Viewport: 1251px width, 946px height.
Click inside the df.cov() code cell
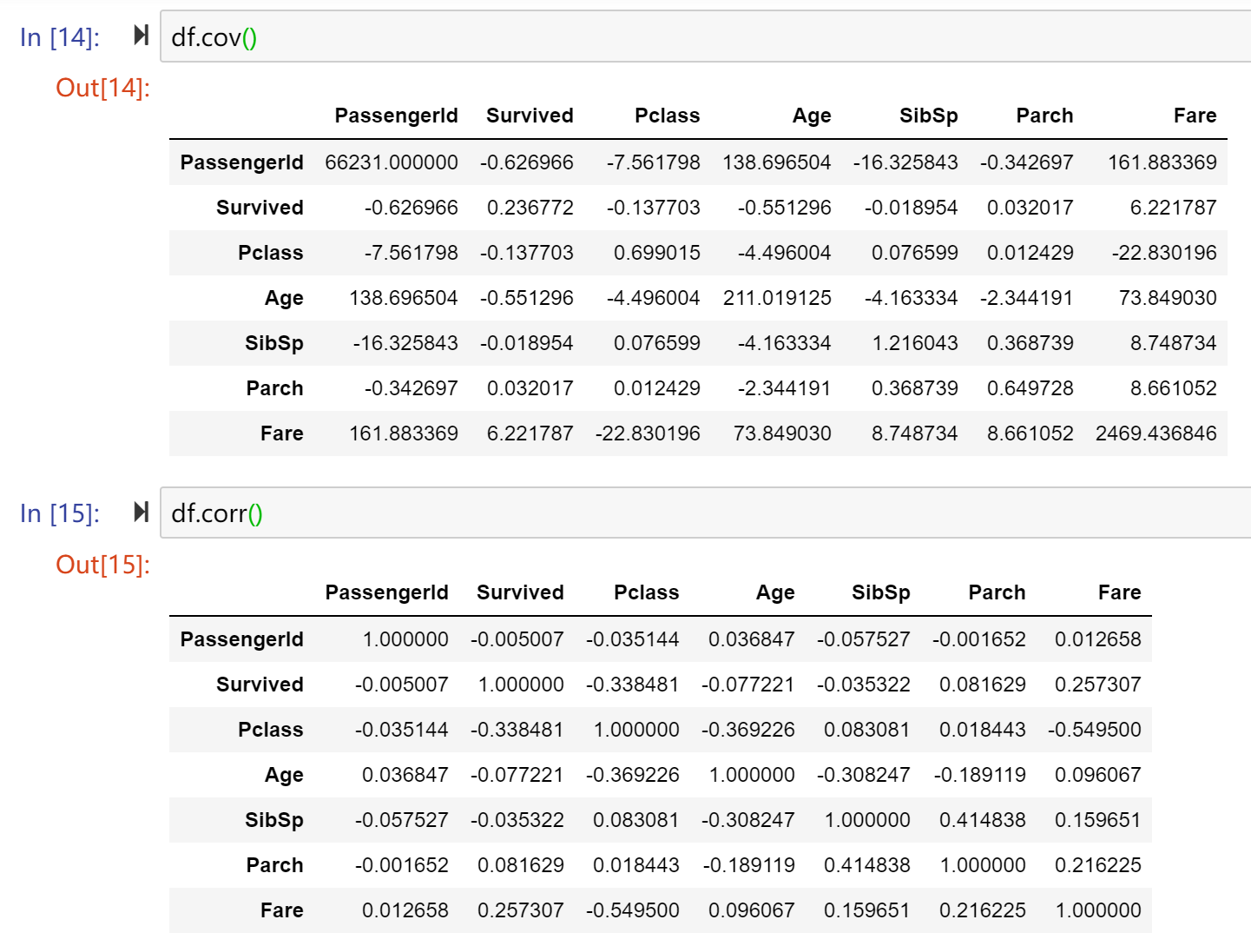(x=705, y=36)
